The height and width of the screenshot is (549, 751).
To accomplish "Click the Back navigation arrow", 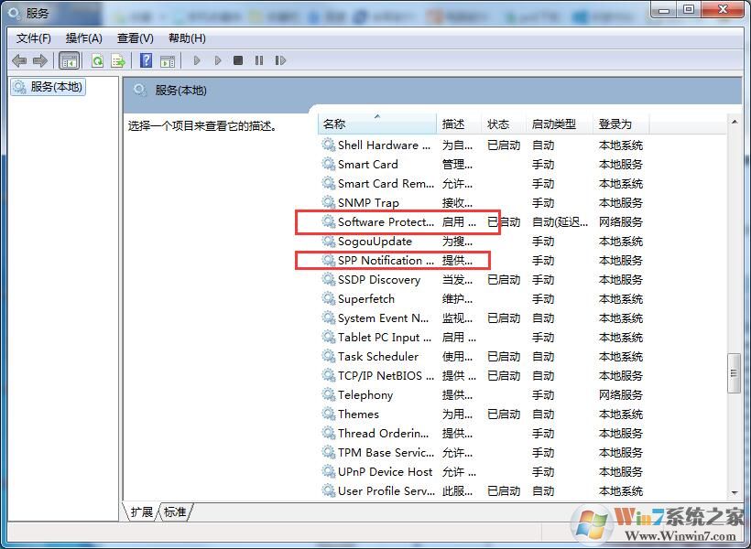I will [19, 59].
